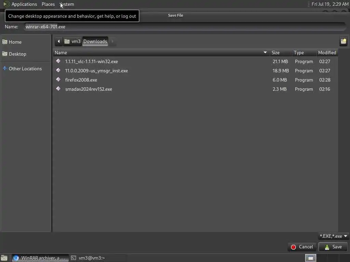Click the Home folder icon in sidebar
This screenshot has height=262, width=350.
(x=5, y=42)
